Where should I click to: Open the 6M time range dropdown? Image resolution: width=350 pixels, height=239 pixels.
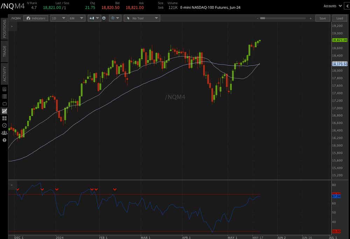77,18
